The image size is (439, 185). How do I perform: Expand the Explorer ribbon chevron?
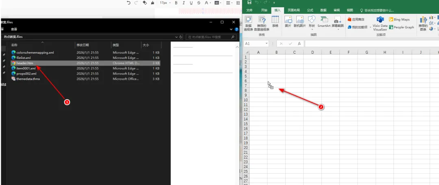coord(231,29)
